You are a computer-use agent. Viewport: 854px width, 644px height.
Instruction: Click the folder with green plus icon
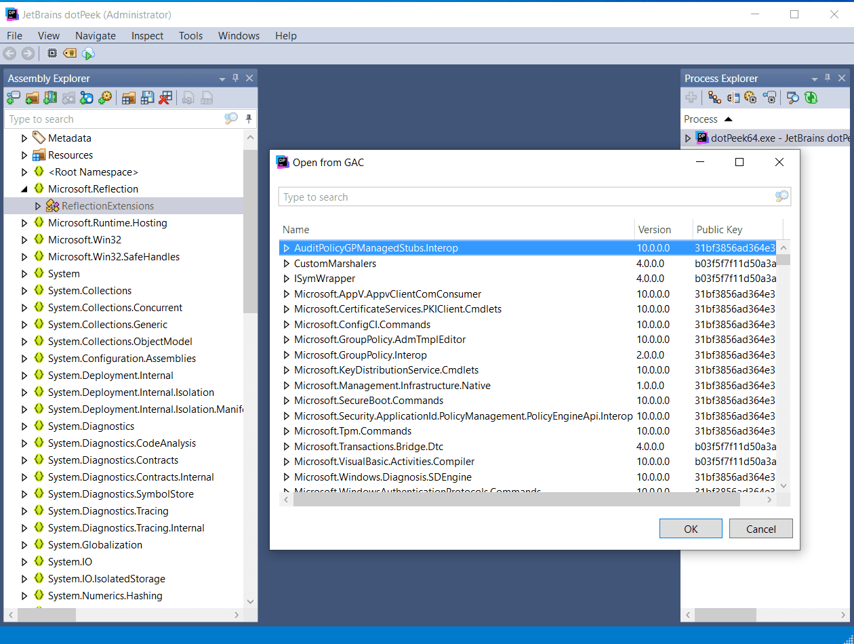32,98
